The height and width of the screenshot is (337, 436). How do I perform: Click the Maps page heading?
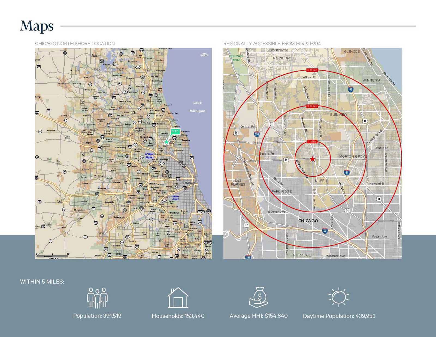37,26
